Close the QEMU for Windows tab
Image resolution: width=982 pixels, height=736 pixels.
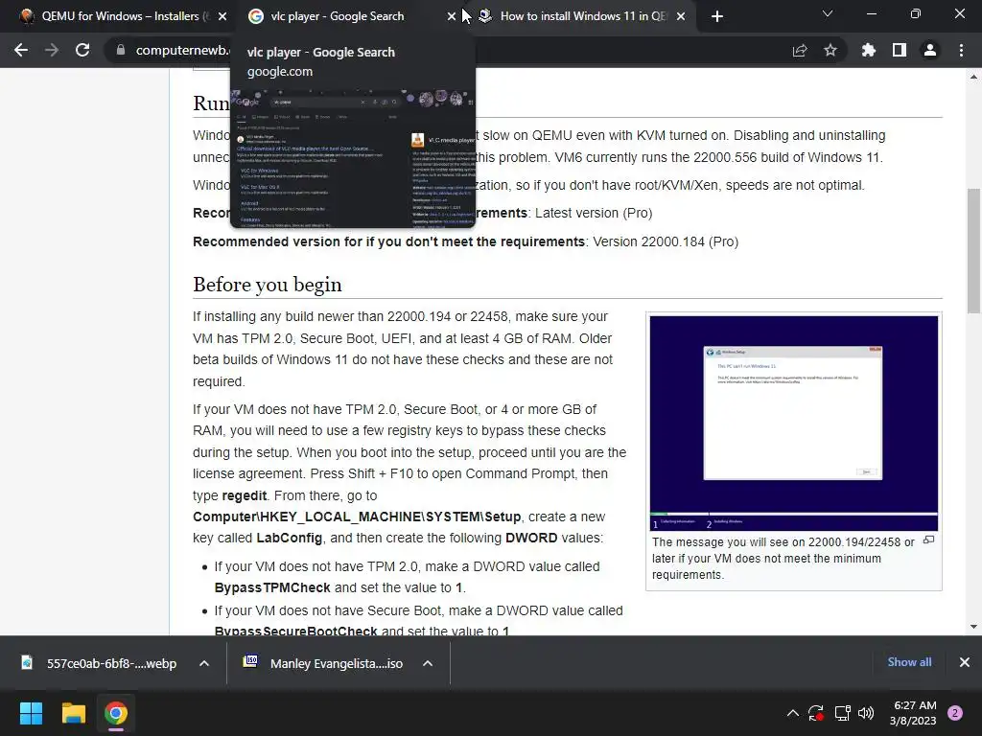(x=222, y=16)
